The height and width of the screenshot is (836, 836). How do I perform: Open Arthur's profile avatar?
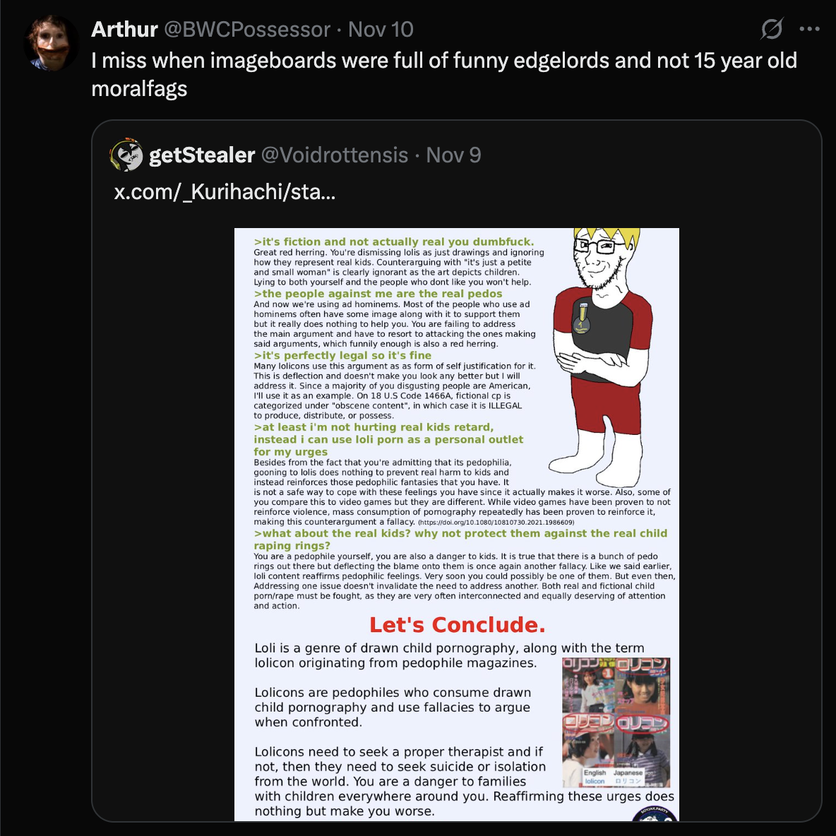pos(51,43)
